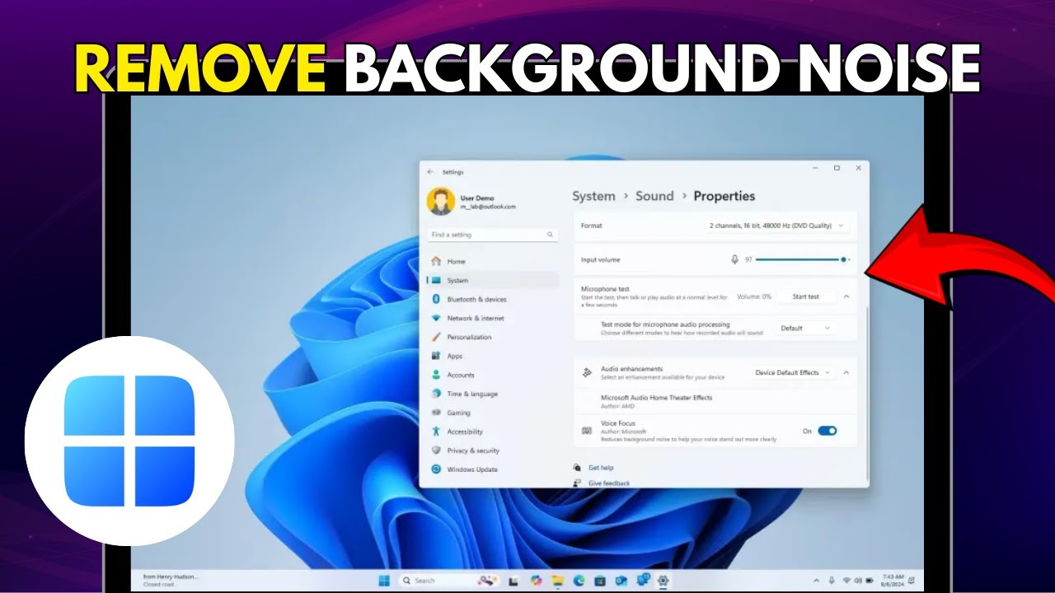The image size is (1055, 593).
Task: Open the Test mode Default dropdown
Action: 805,328
